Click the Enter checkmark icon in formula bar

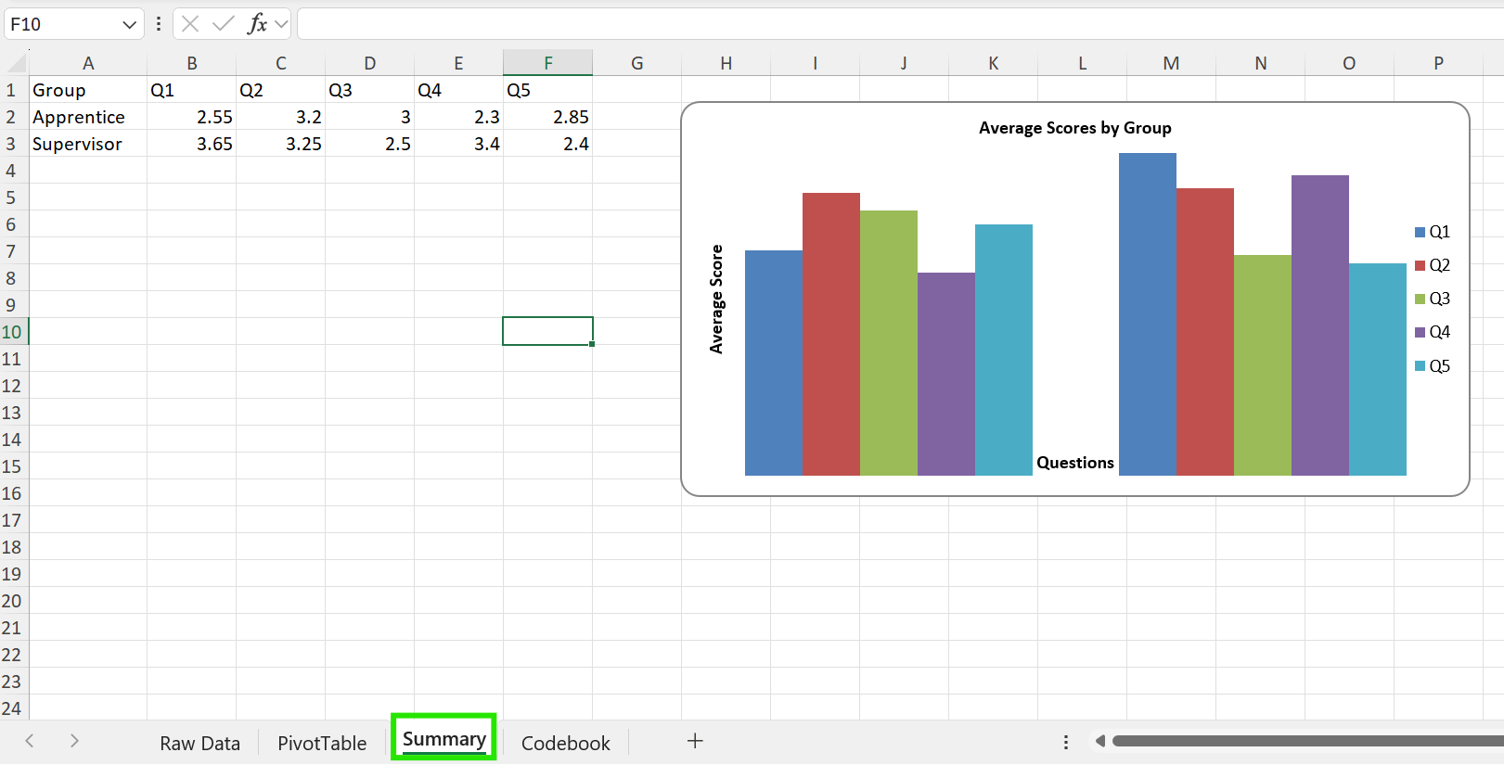[223, 24]
